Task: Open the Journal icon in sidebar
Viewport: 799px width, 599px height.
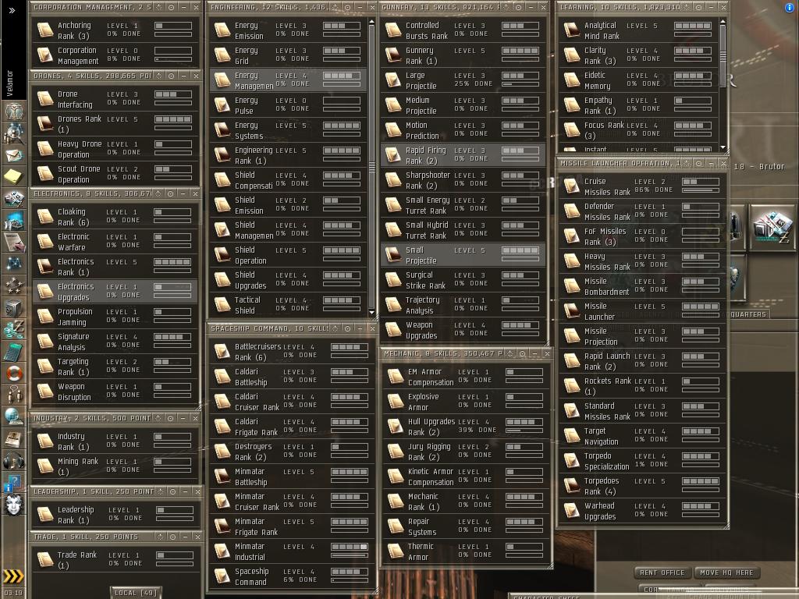Action: click(x=14, y=438)
